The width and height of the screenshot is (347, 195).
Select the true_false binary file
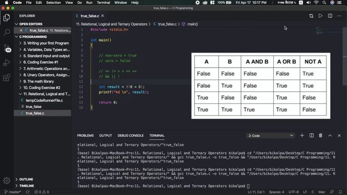[x=42, y=107]
